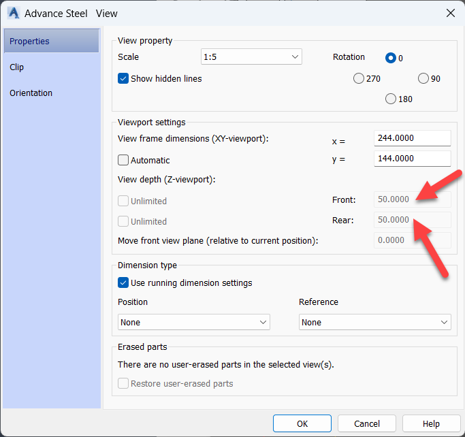Click the Front view depth field
465x437 pixels.
tap(412, 199)
